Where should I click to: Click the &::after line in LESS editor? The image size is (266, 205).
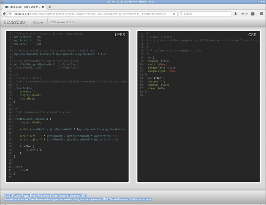point(27,146)
